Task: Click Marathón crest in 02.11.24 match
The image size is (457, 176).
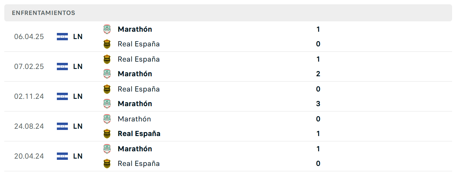Action: (x=107, y=104)
